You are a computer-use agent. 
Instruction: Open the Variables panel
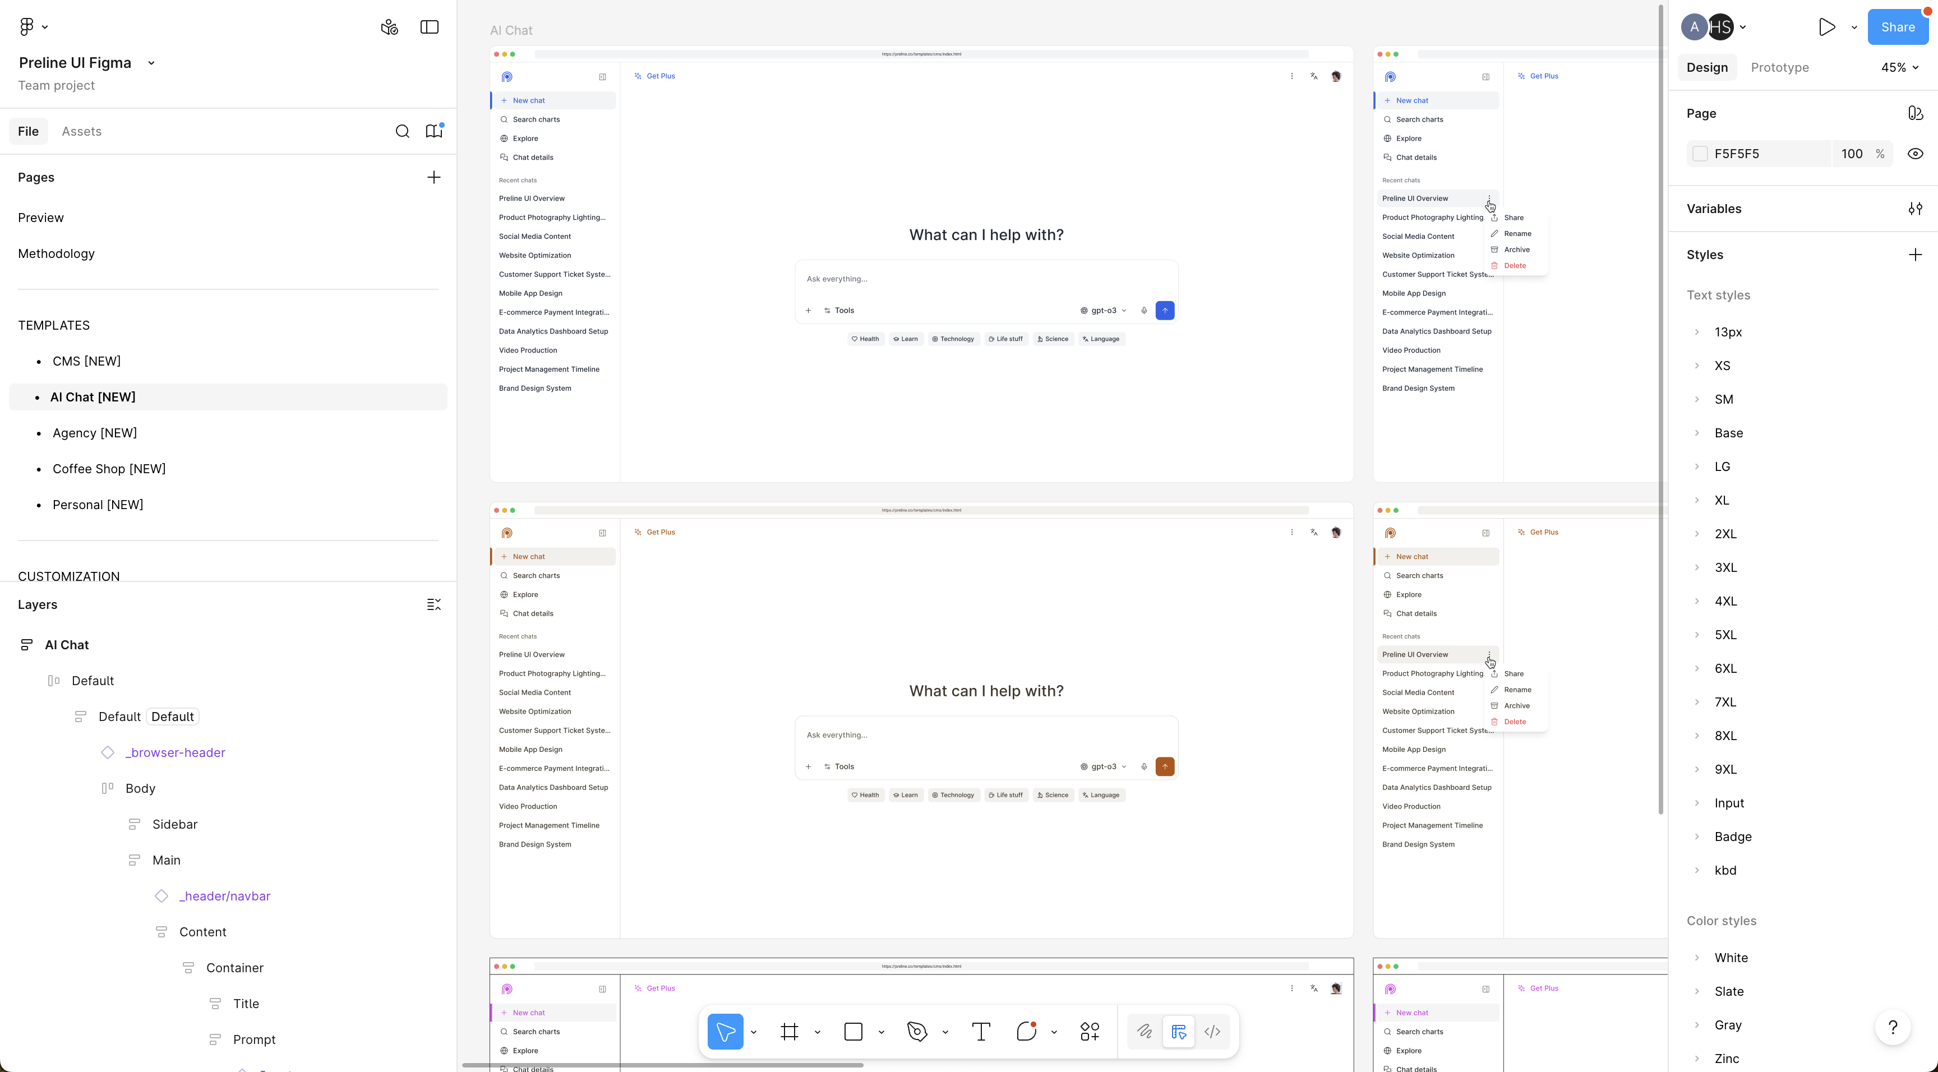click(x=1916, y=209)
